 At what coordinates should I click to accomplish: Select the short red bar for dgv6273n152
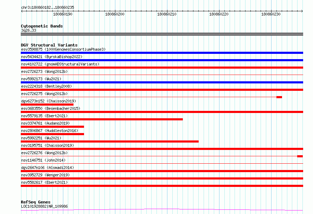(x=47, y=105)
